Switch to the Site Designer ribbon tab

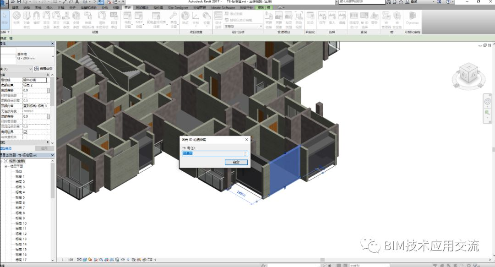point(178,8)
